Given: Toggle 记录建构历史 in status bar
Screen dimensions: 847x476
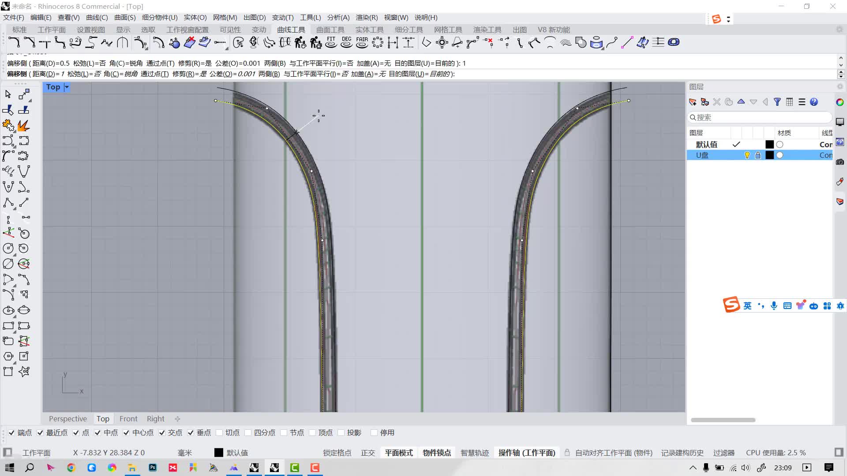Looking at the screenshot, I should tap(682, 453).
